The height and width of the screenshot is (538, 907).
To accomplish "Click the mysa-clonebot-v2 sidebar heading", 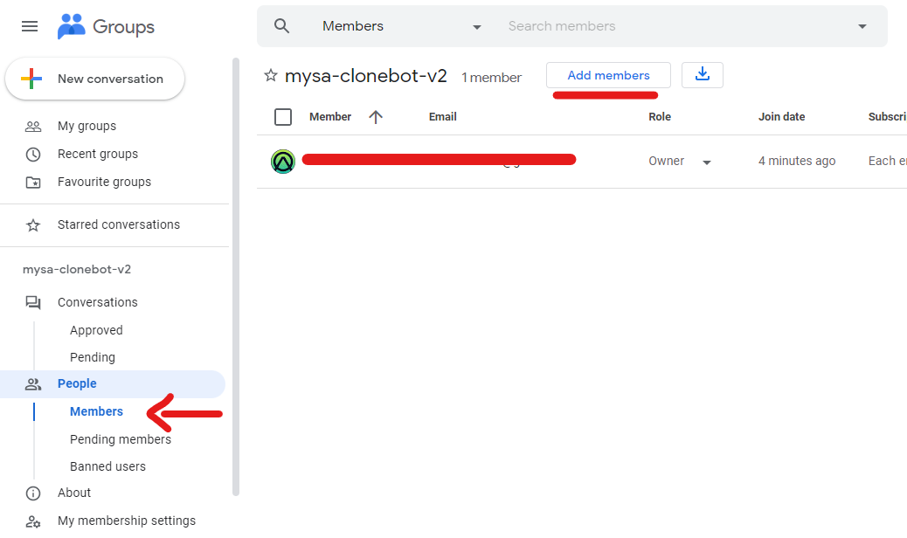I will pos(77,269).
